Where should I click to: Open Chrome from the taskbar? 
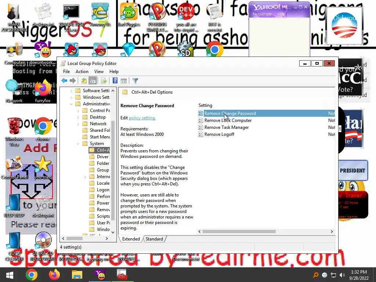click(32, 275)
